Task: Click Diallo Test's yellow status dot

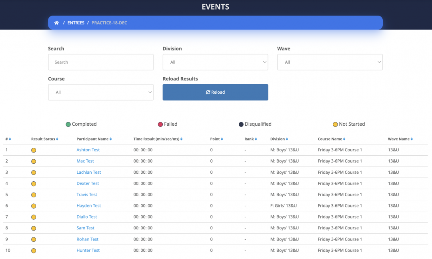Action: [34, 217]
